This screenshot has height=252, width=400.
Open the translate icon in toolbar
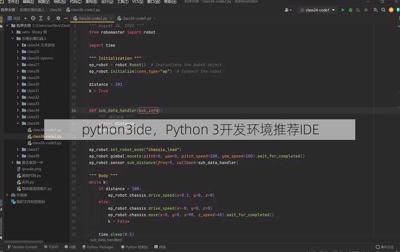pyautogui.click(x=375, y=10)
